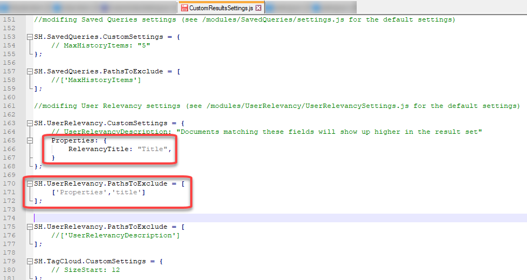Collapse the PathsToExclude block at line 170
527x280 pixels.
coord(30,184)
